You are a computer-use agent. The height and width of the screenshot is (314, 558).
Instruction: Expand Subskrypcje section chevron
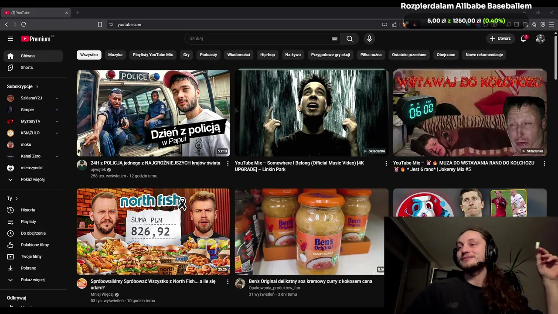37,87
